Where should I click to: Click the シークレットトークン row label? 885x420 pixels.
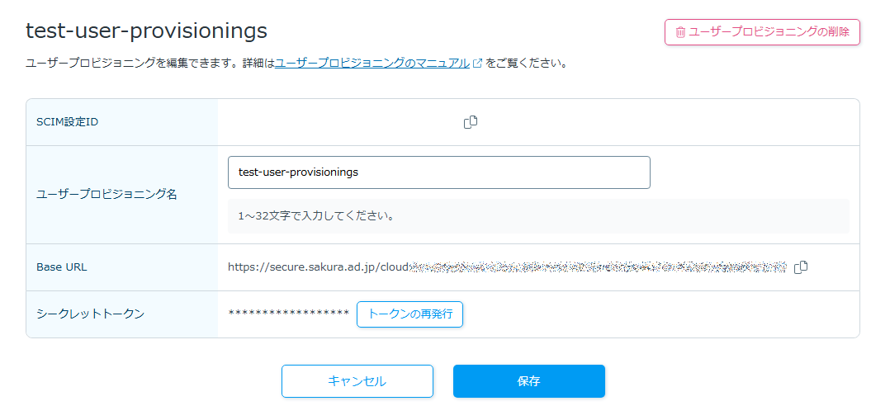click(x=90, y=314)
